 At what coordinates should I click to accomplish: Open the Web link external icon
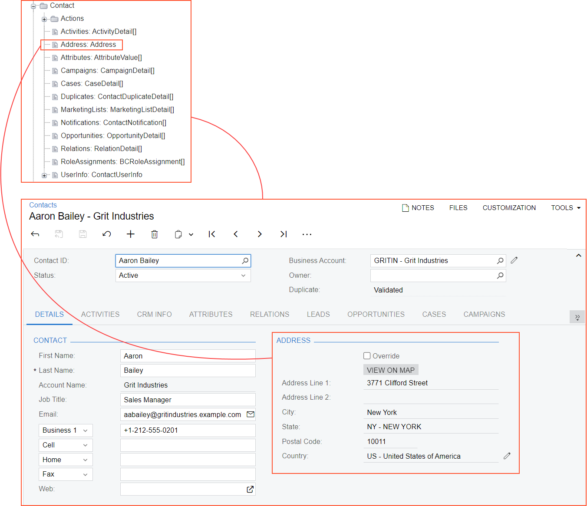point(250,489)
